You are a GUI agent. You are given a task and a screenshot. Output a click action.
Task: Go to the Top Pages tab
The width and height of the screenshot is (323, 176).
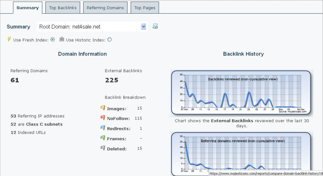click(145, 8)
